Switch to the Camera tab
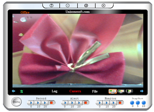The image size is (154, 112). click(x=75, y=91)
